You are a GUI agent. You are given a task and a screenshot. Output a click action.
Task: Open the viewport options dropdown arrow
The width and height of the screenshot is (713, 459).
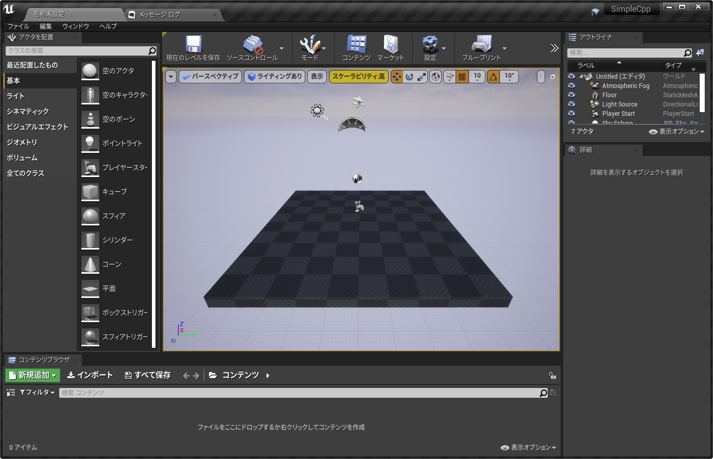tap(171, 77)
